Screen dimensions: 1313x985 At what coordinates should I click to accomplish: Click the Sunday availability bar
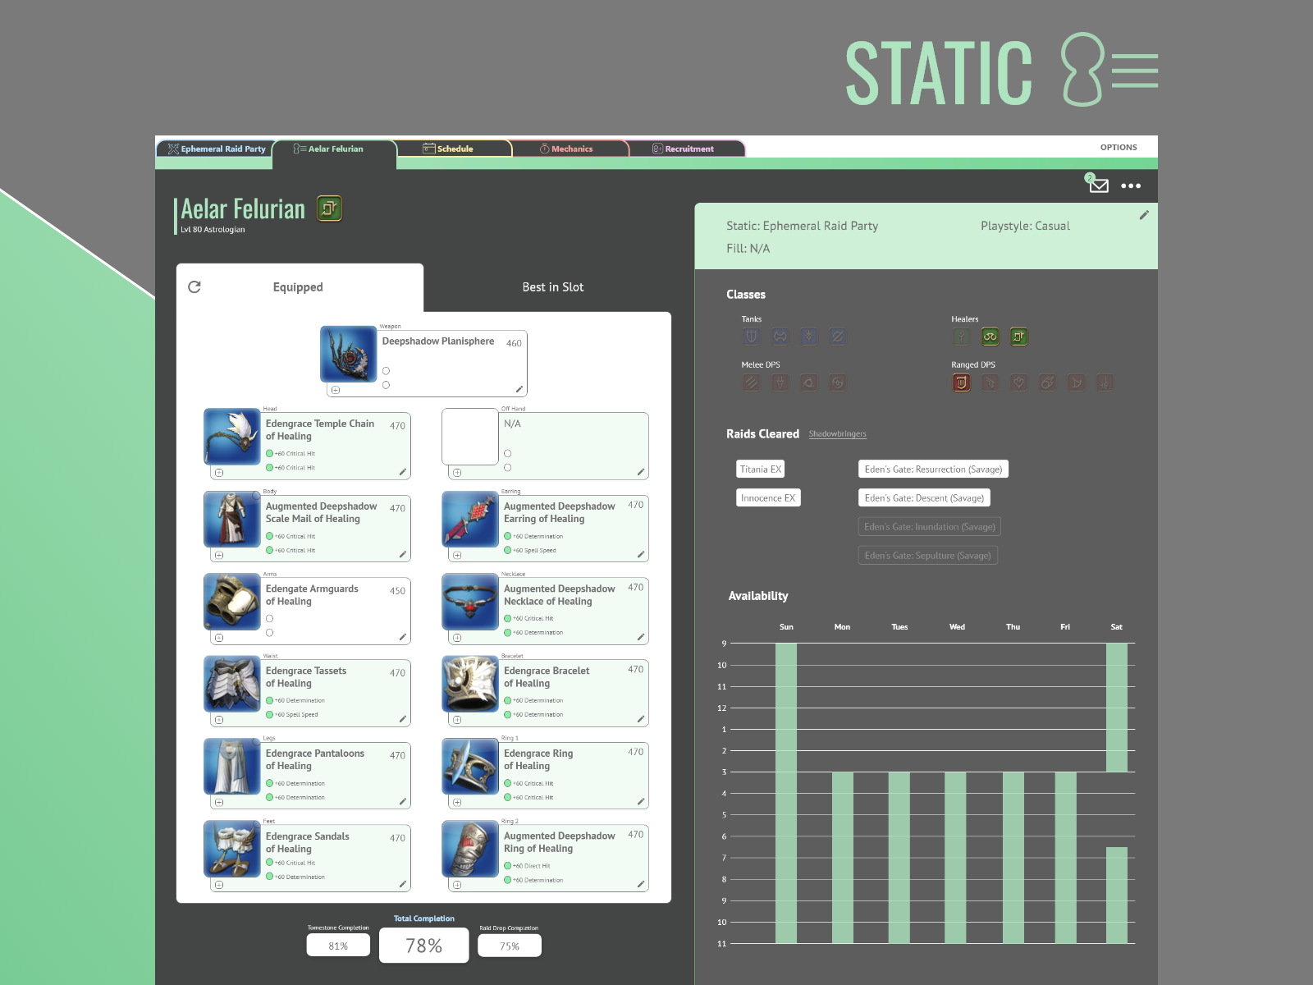pos(786,793)
